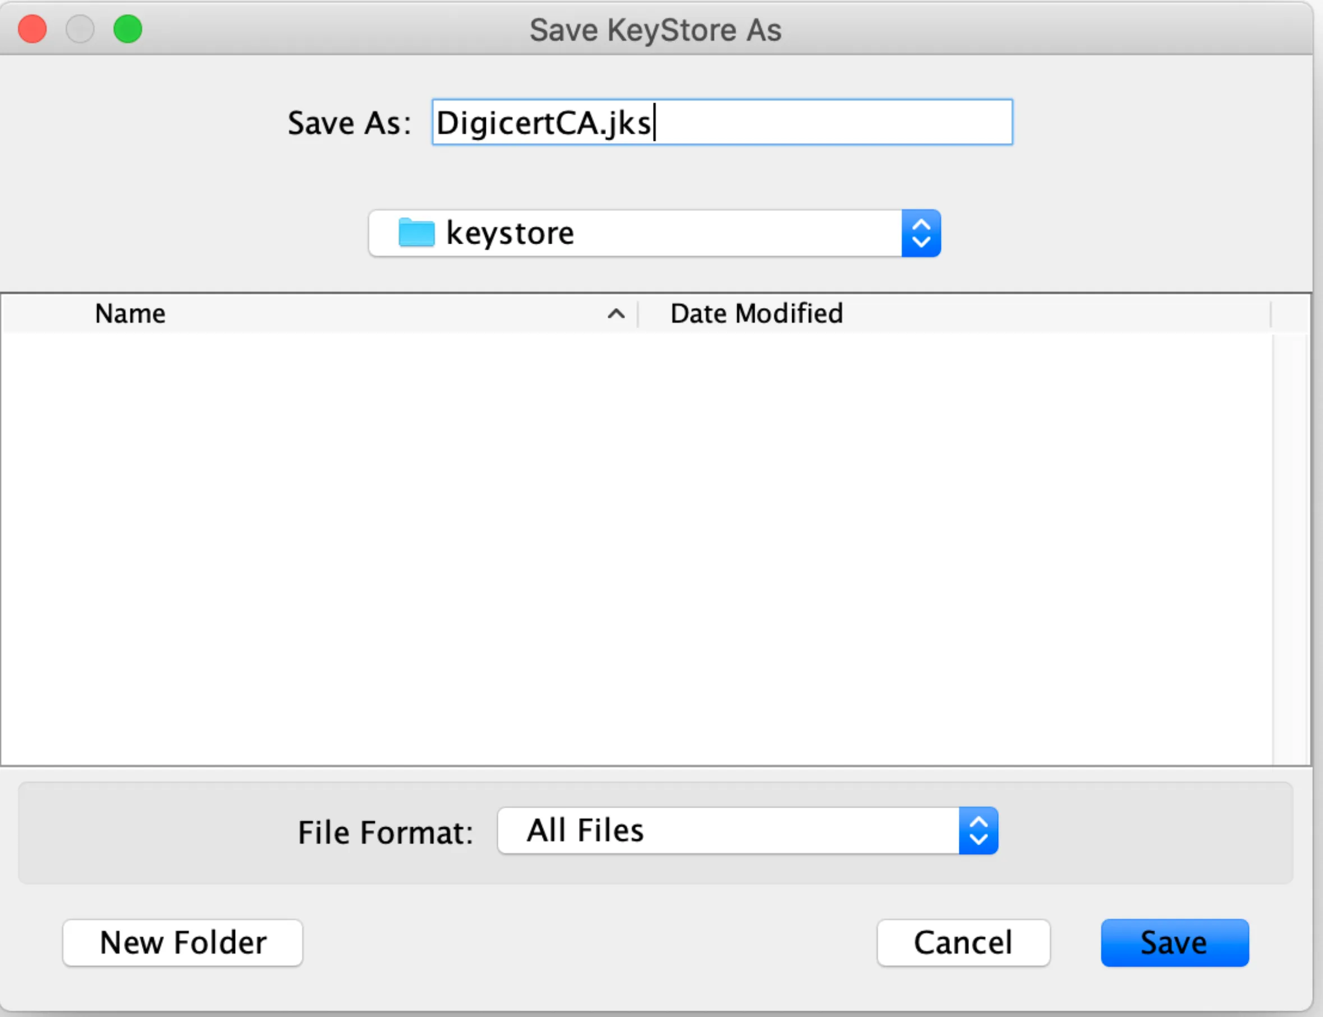The image size is (1323, 1017).
Task: Cancel the Save KeyStore dialog
Action: click(963, 942)
